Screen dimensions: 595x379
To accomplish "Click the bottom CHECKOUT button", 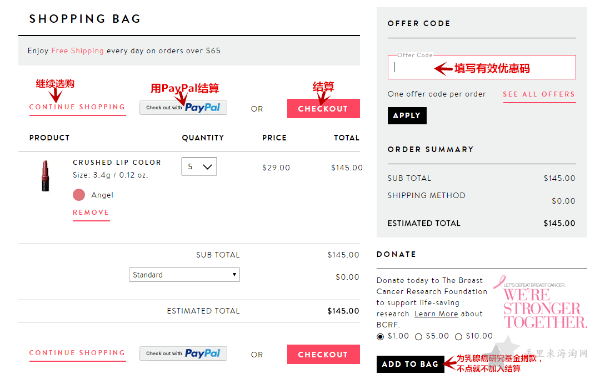I will 323,355.
